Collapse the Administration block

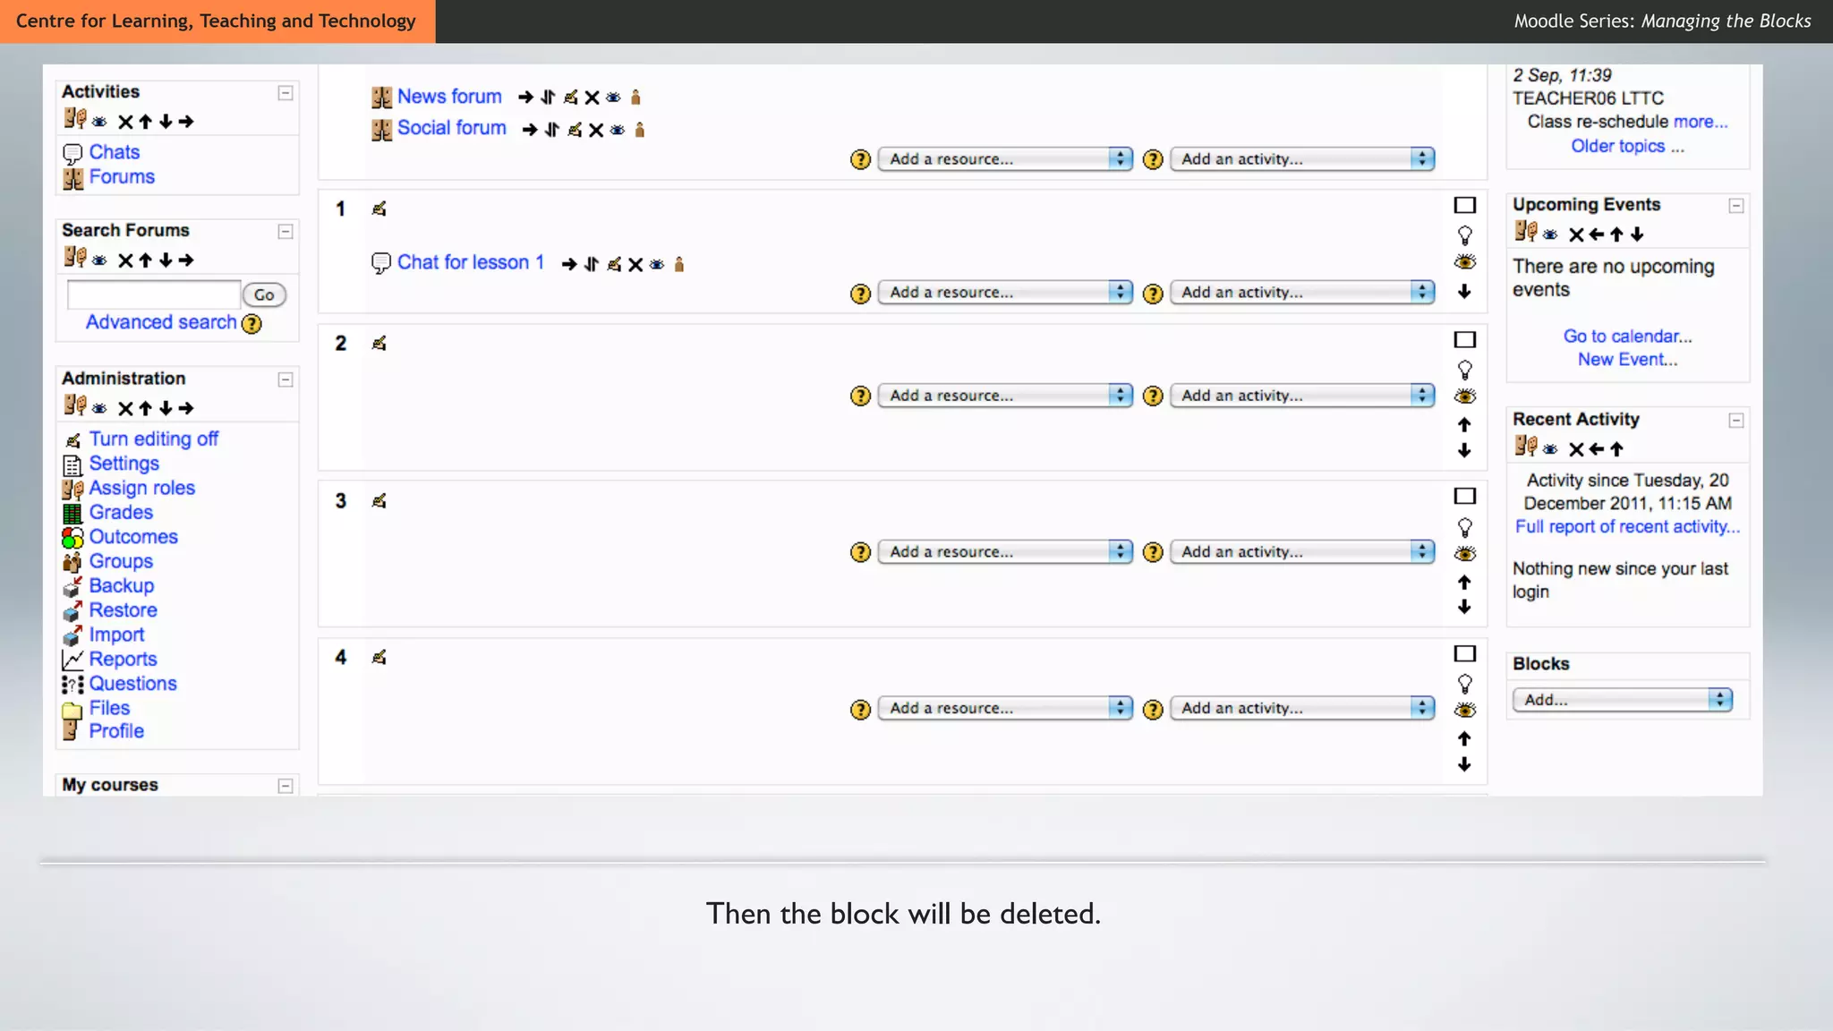(286, 379)
